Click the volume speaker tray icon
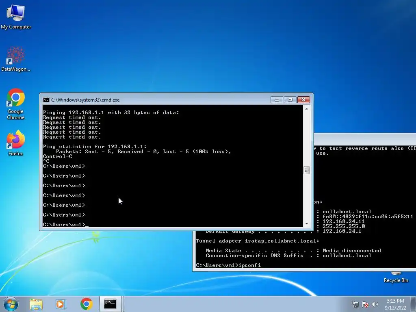 [375, 304]
